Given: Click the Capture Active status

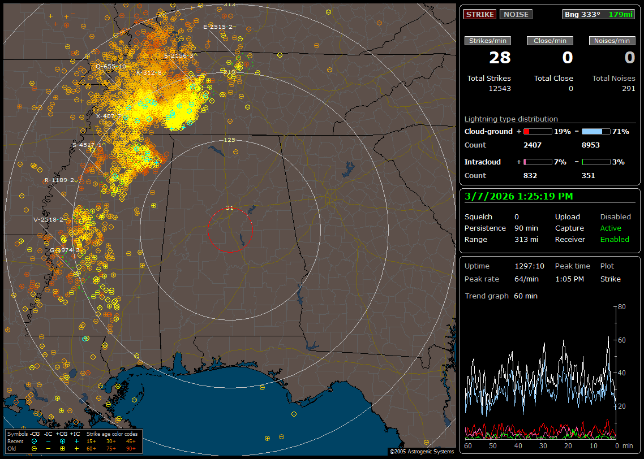Looking at the screenshot, I should [611, 228].
